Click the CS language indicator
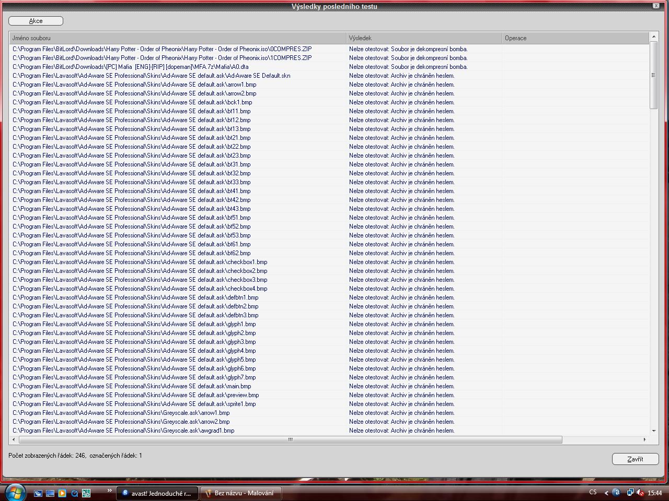The height and width of the screenshot is (501, 669). [593, 492]
